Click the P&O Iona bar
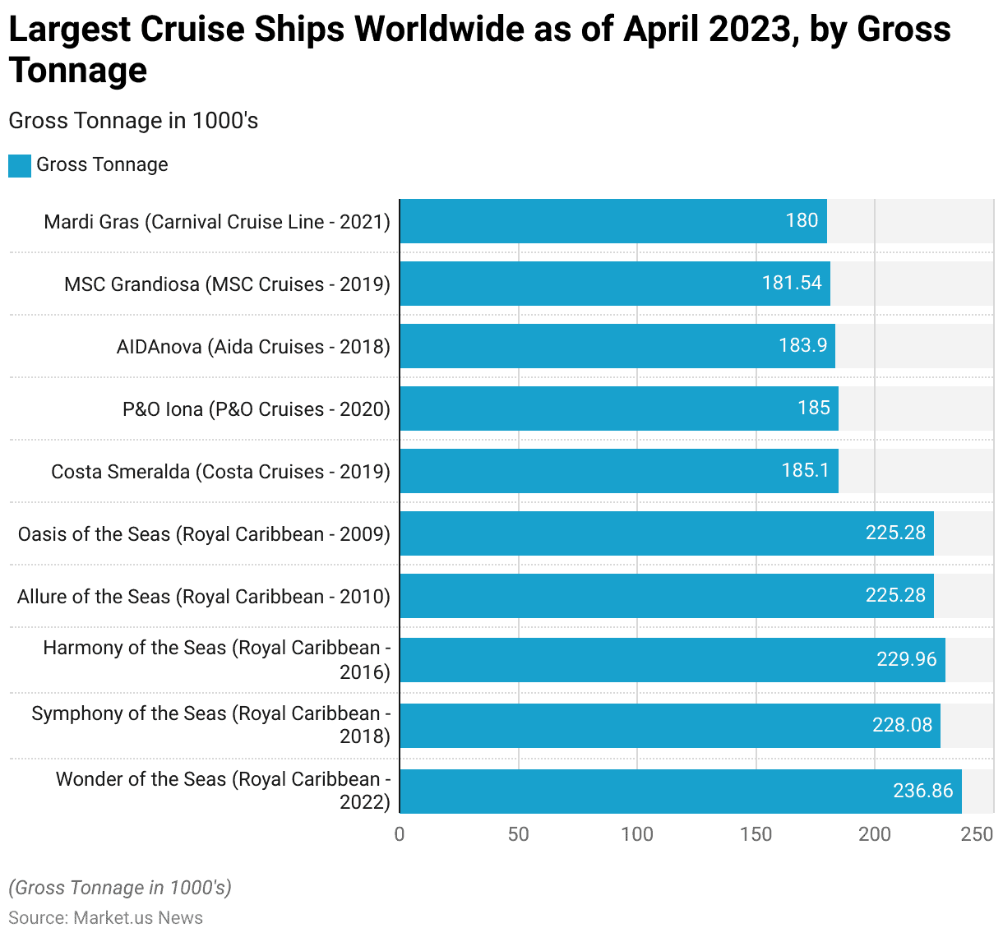The image size is (1003, 937). point(618,408)
